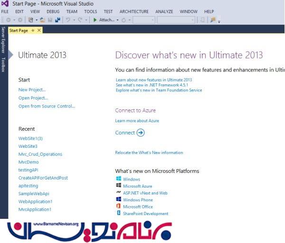
Task: Click the Save All toolbar icon
Action: (58, 20)
